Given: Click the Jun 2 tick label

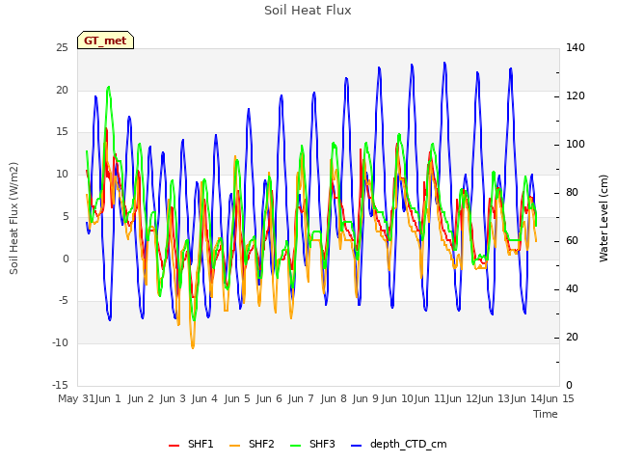Looking at the screenshot, I should coord(141,398).
